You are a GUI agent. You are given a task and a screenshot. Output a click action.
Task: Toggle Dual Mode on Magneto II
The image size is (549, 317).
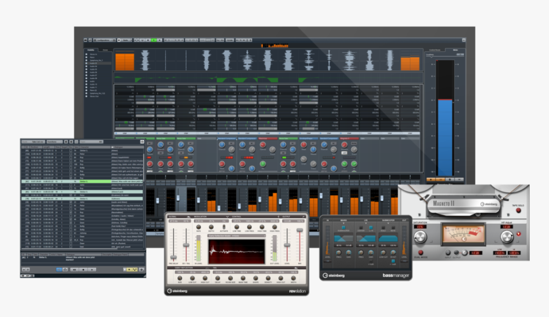pos(421,253)
